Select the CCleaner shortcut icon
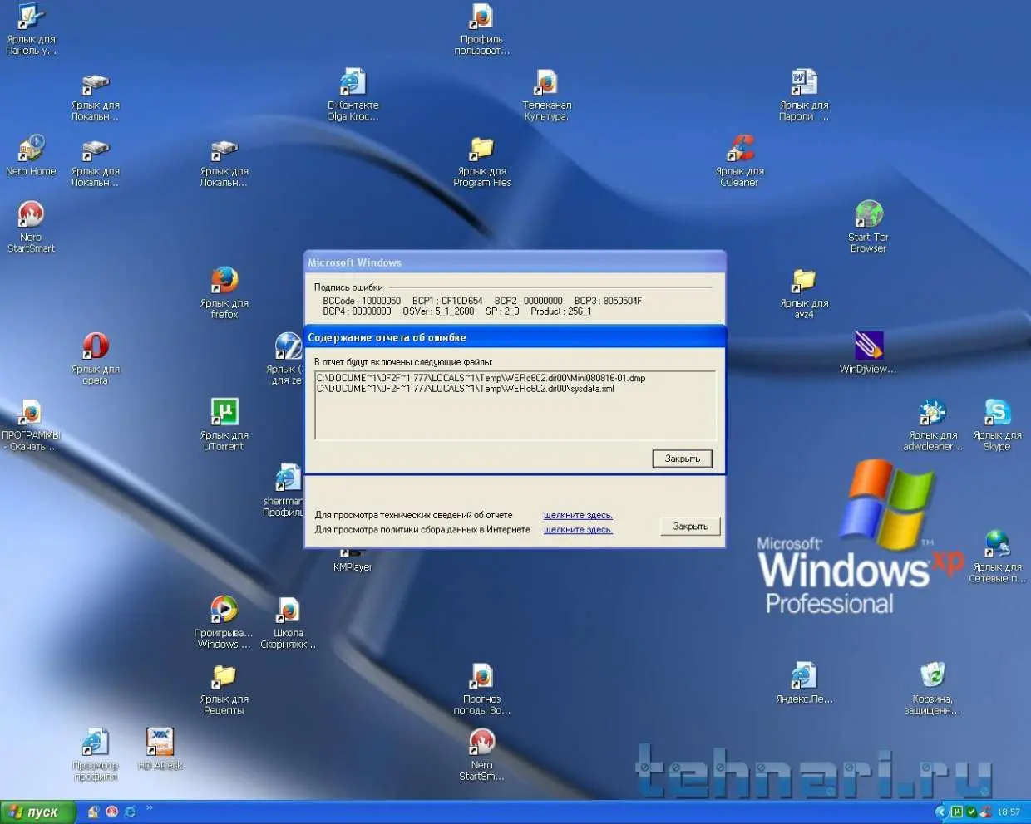The height and width of the screenshot is (824, 1031). [740, 160]
